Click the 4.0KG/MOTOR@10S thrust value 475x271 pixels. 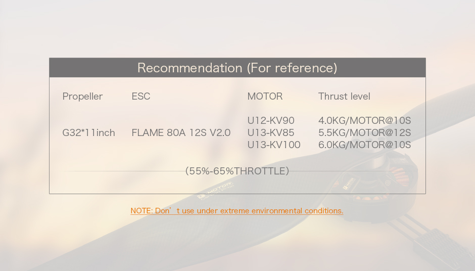coord(364,121)
